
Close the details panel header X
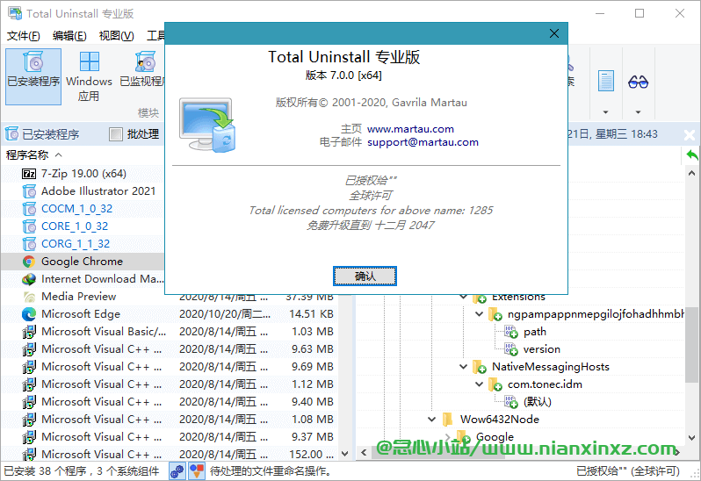tap(690, 134)
